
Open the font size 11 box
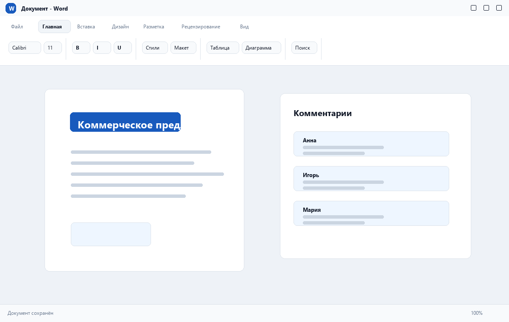pos(53,48)
